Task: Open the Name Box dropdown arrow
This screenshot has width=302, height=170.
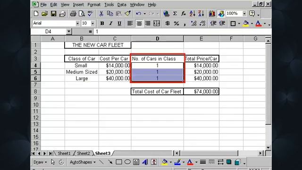Action: click(x=69, y=32)
